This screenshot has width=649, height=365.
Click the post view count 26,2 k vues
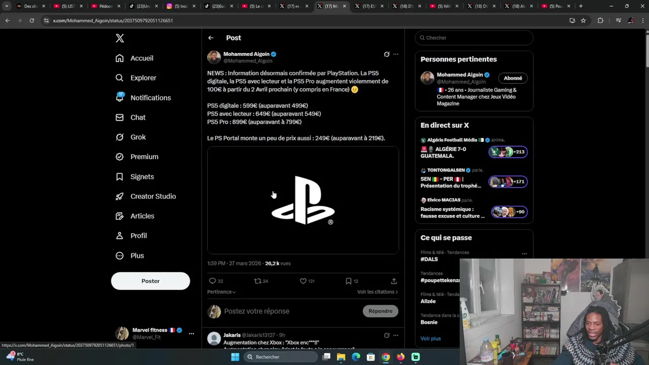point(278,264)
